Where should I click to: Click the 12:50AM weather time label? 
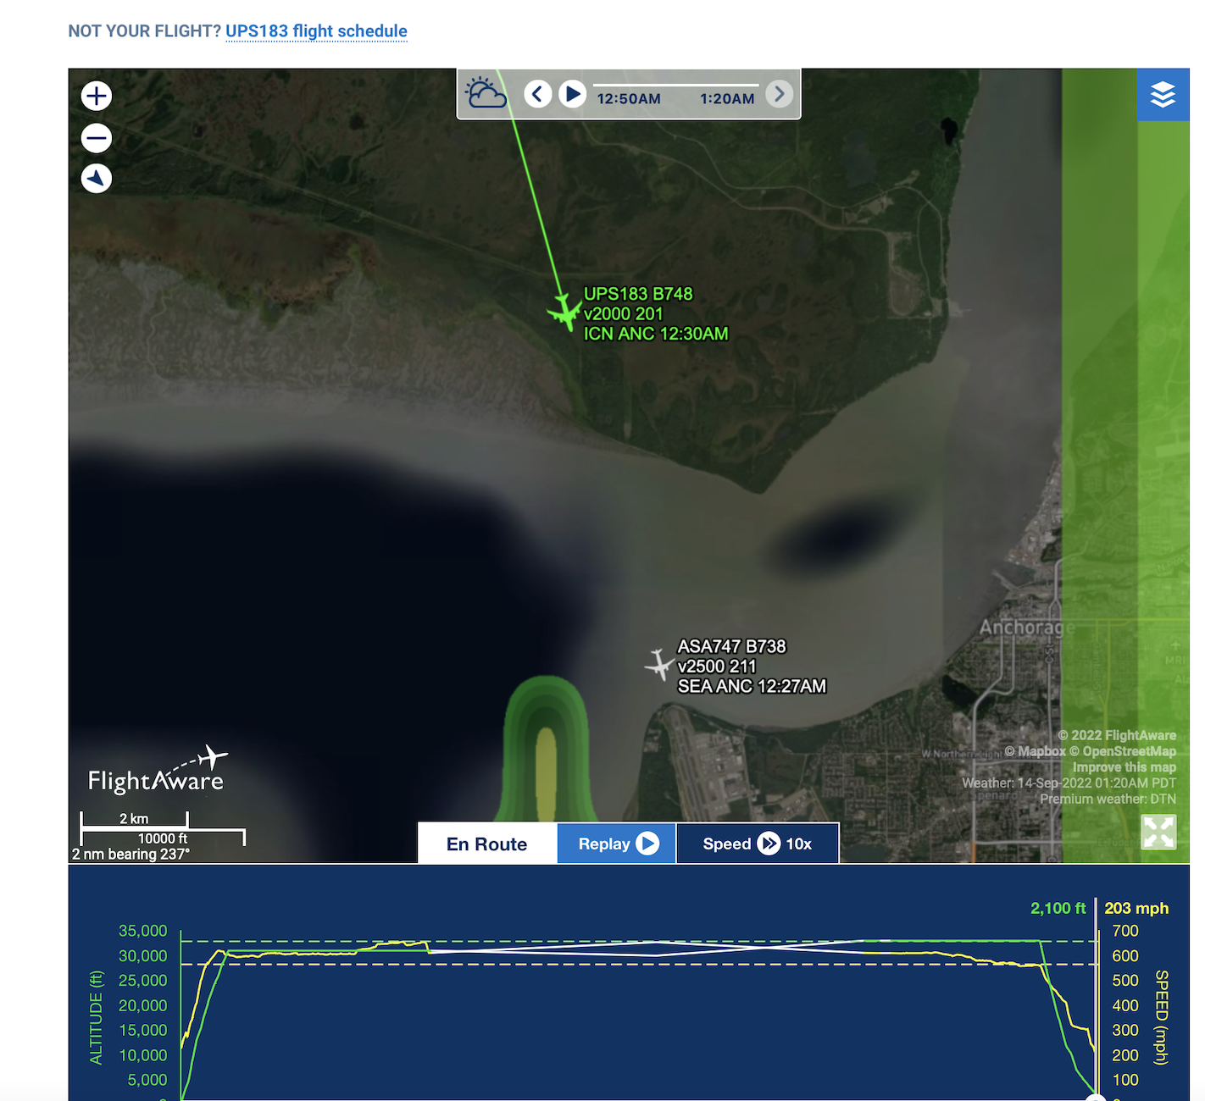(x=629, y=99)
